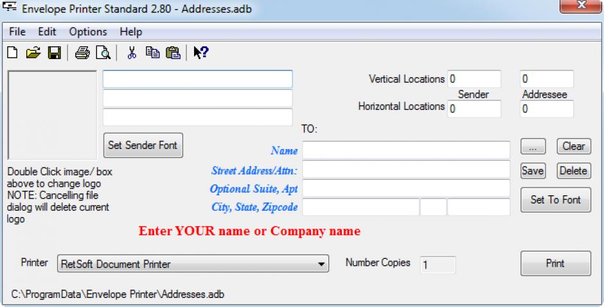Save using the floppy disk icon
Viewport: 604px width, 307px height.
point(55,53)
